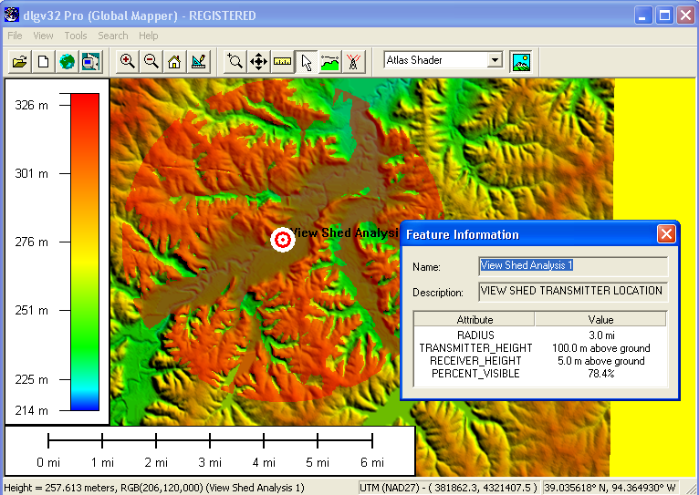Toggle the hill shading landscape icon
The image size is (699, 495).
521,61
